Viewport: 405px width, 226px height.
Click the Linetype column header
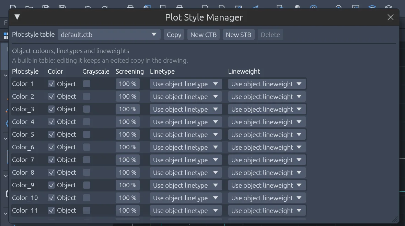(162, 71)
